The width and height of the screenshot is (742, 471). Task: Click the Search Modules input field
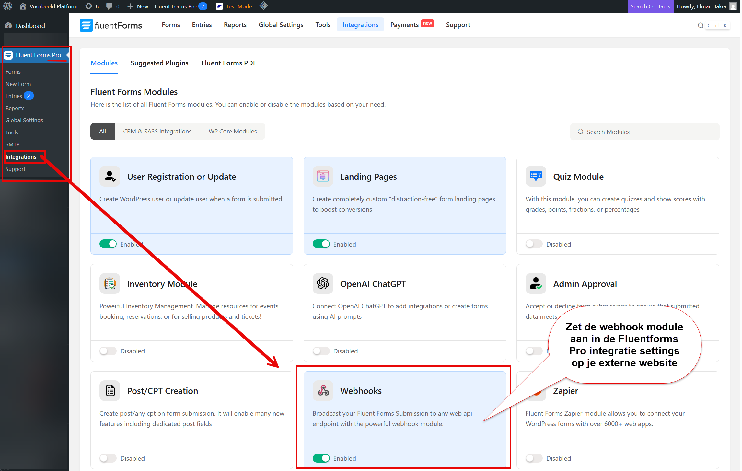645,132
